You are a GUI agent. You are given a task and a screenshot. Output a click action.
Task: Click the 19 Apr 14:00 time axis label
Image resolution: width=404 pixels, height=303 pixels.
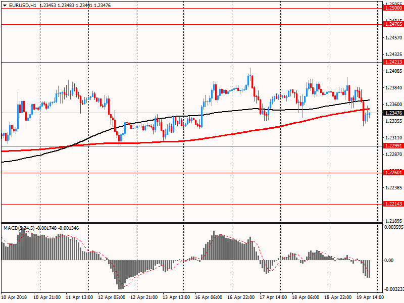tap(370, 298)
